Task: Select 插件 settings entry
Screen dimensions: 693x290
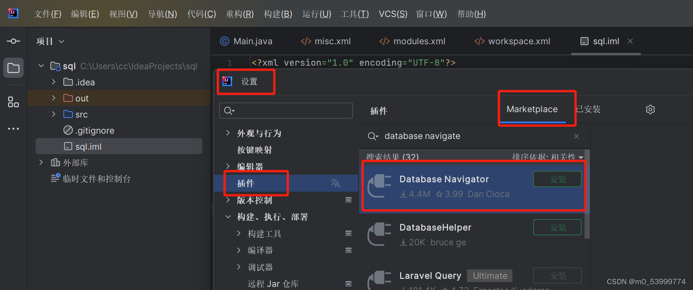Action: coord(286,183)
